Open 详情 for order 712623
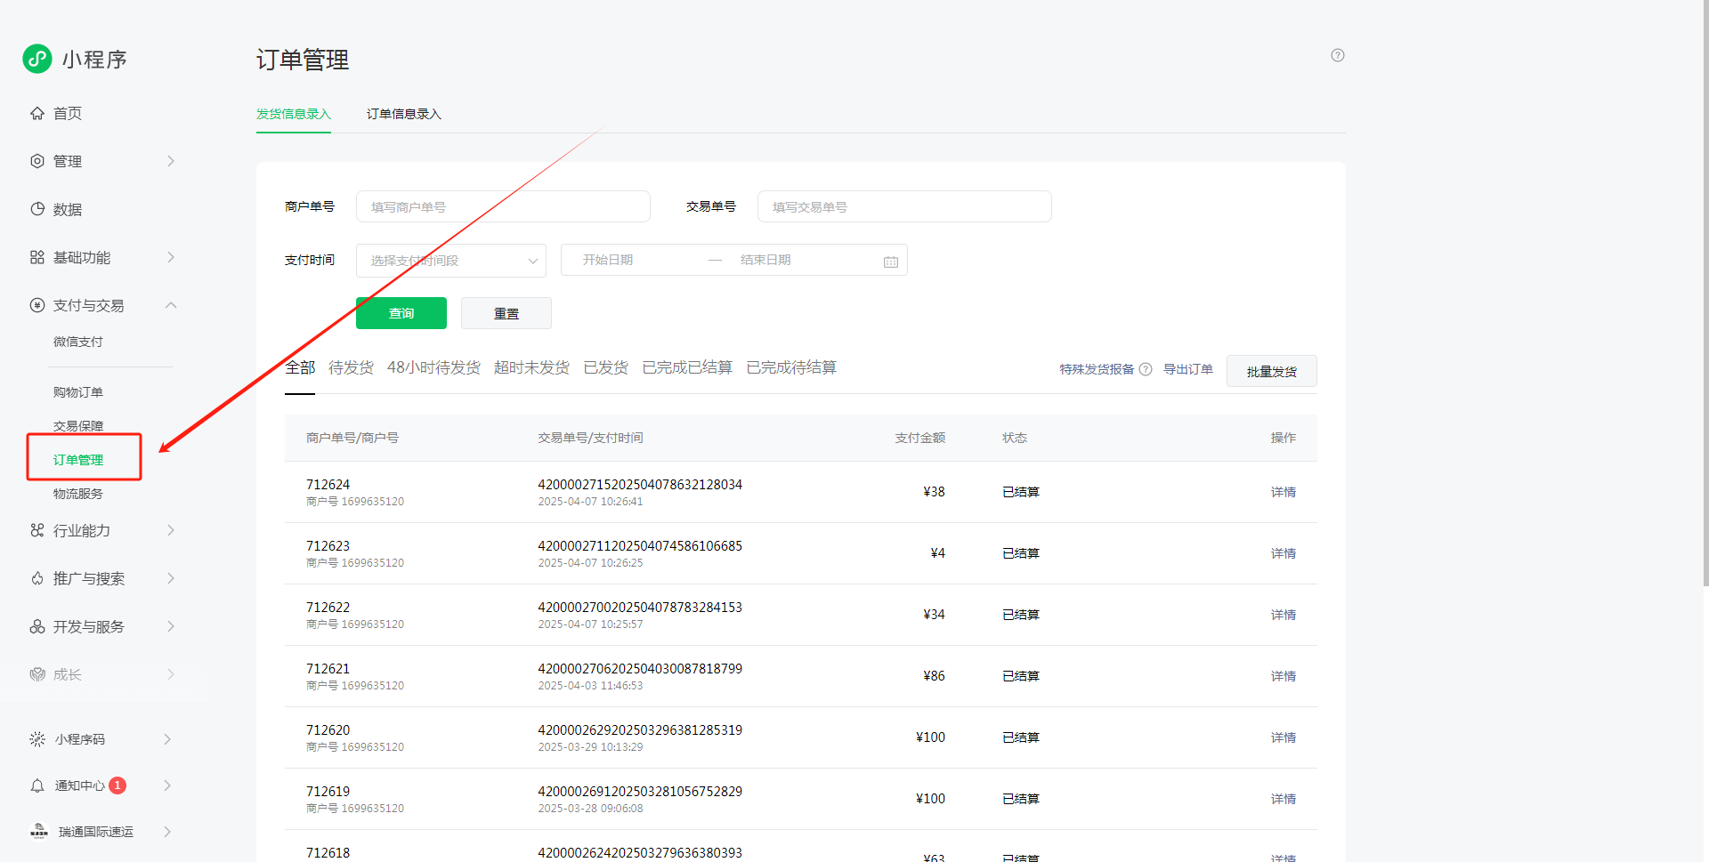The width and height of the screenshot is (1709, 862). (1284, 553)
